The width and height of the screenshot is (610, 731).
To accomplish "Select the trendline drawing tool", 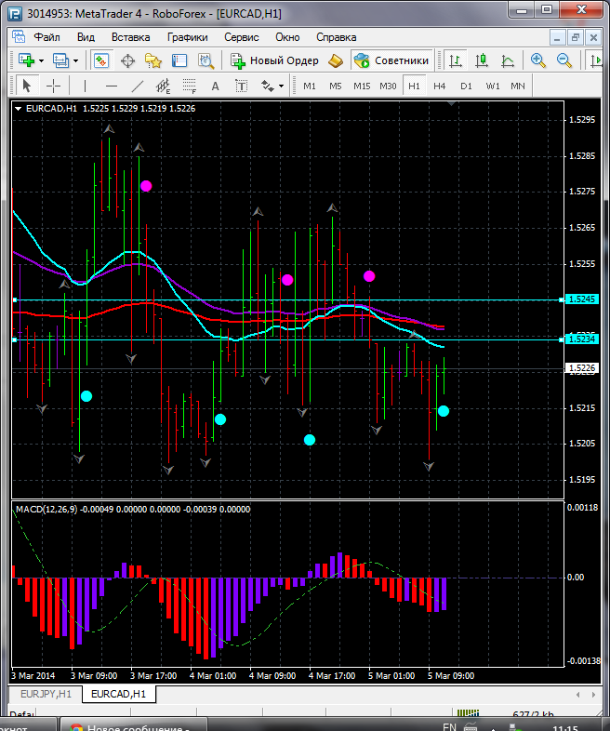I will point(138,86).
